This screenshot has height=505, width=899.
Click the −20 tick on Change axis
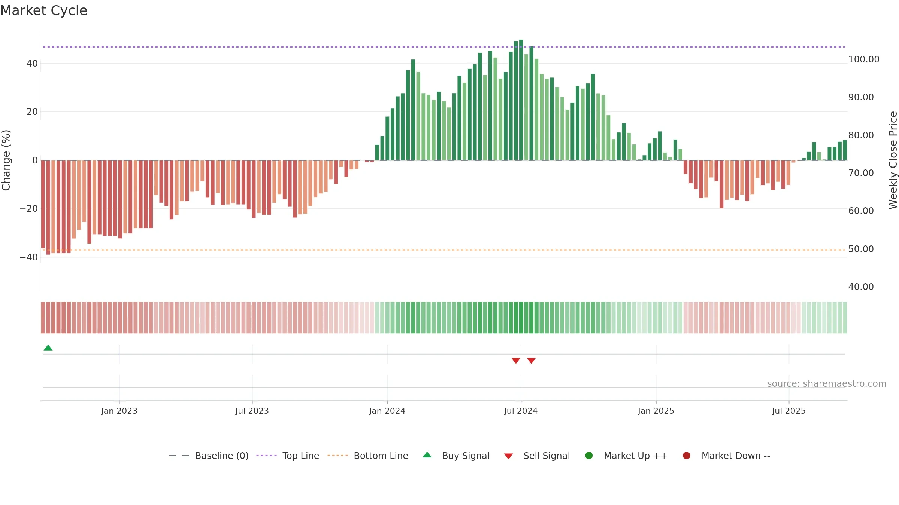pyautogui.click(x=29, y=209)
